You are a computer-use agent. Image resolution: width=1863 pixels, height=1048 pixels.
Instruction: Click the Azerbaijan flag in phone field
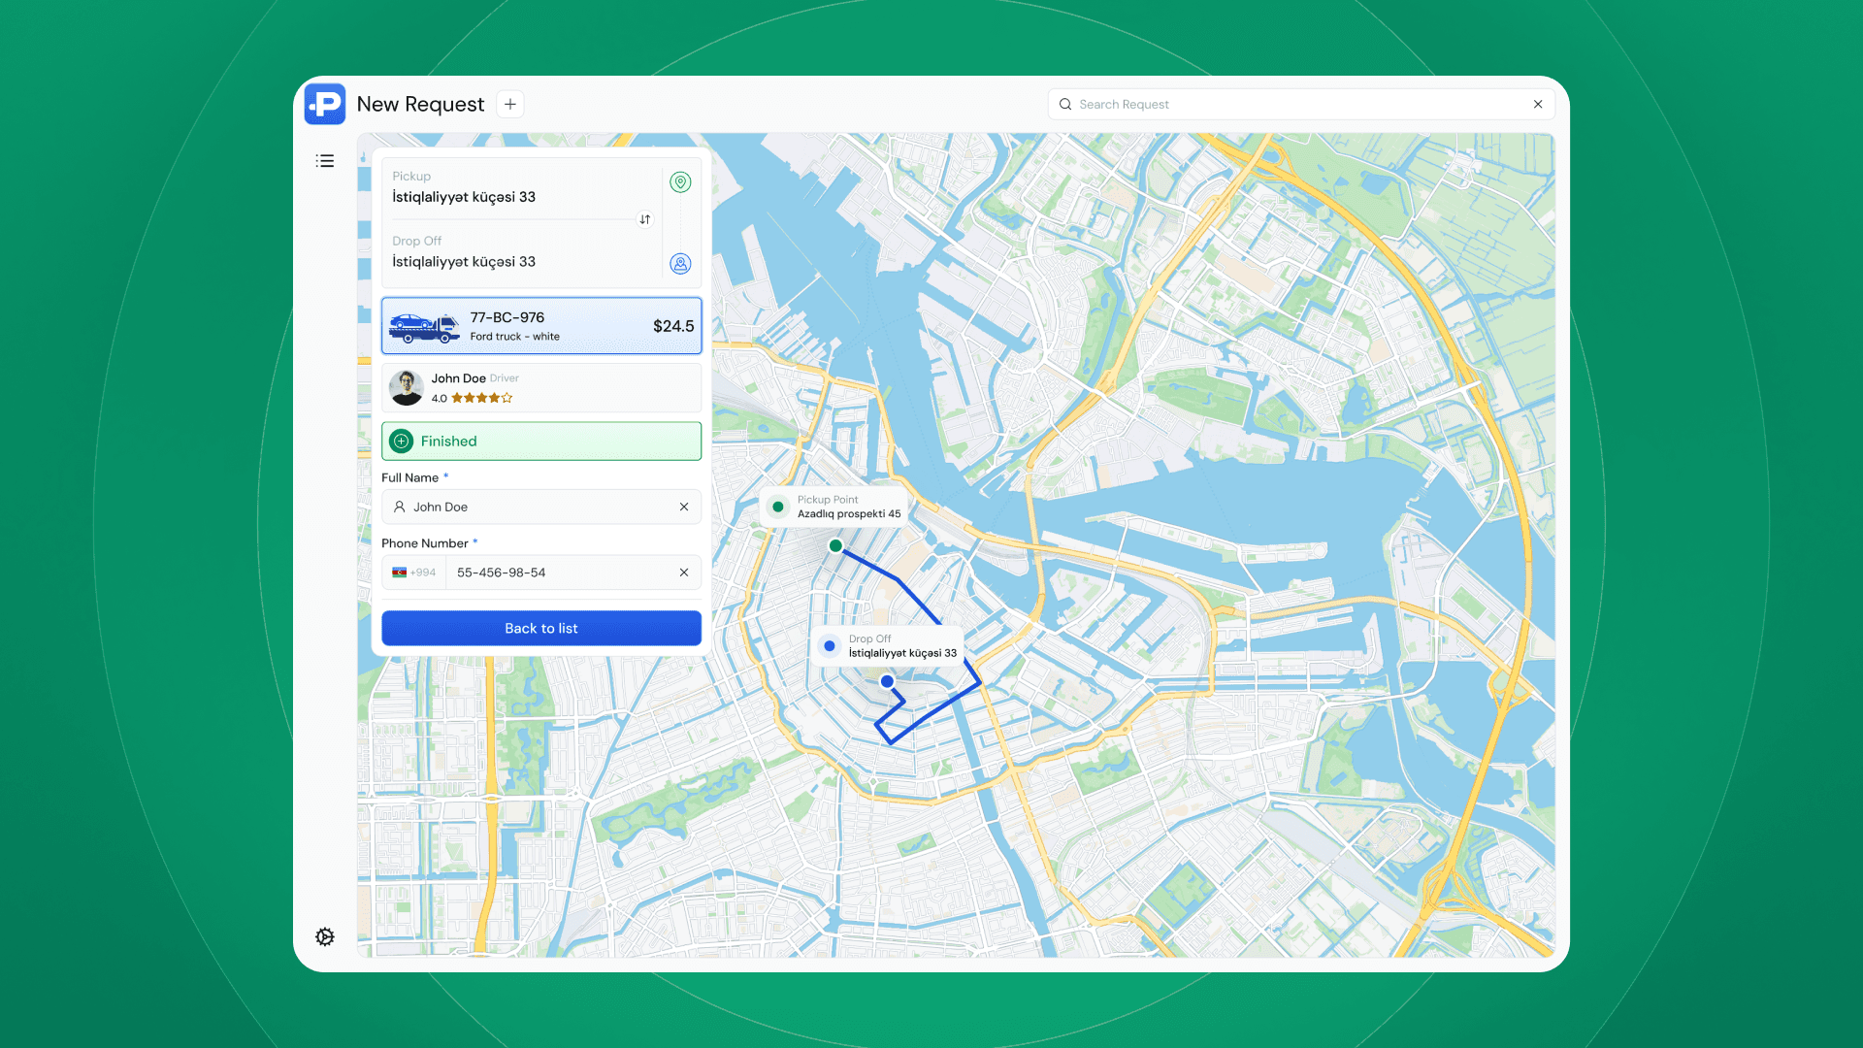pos(402,572)
